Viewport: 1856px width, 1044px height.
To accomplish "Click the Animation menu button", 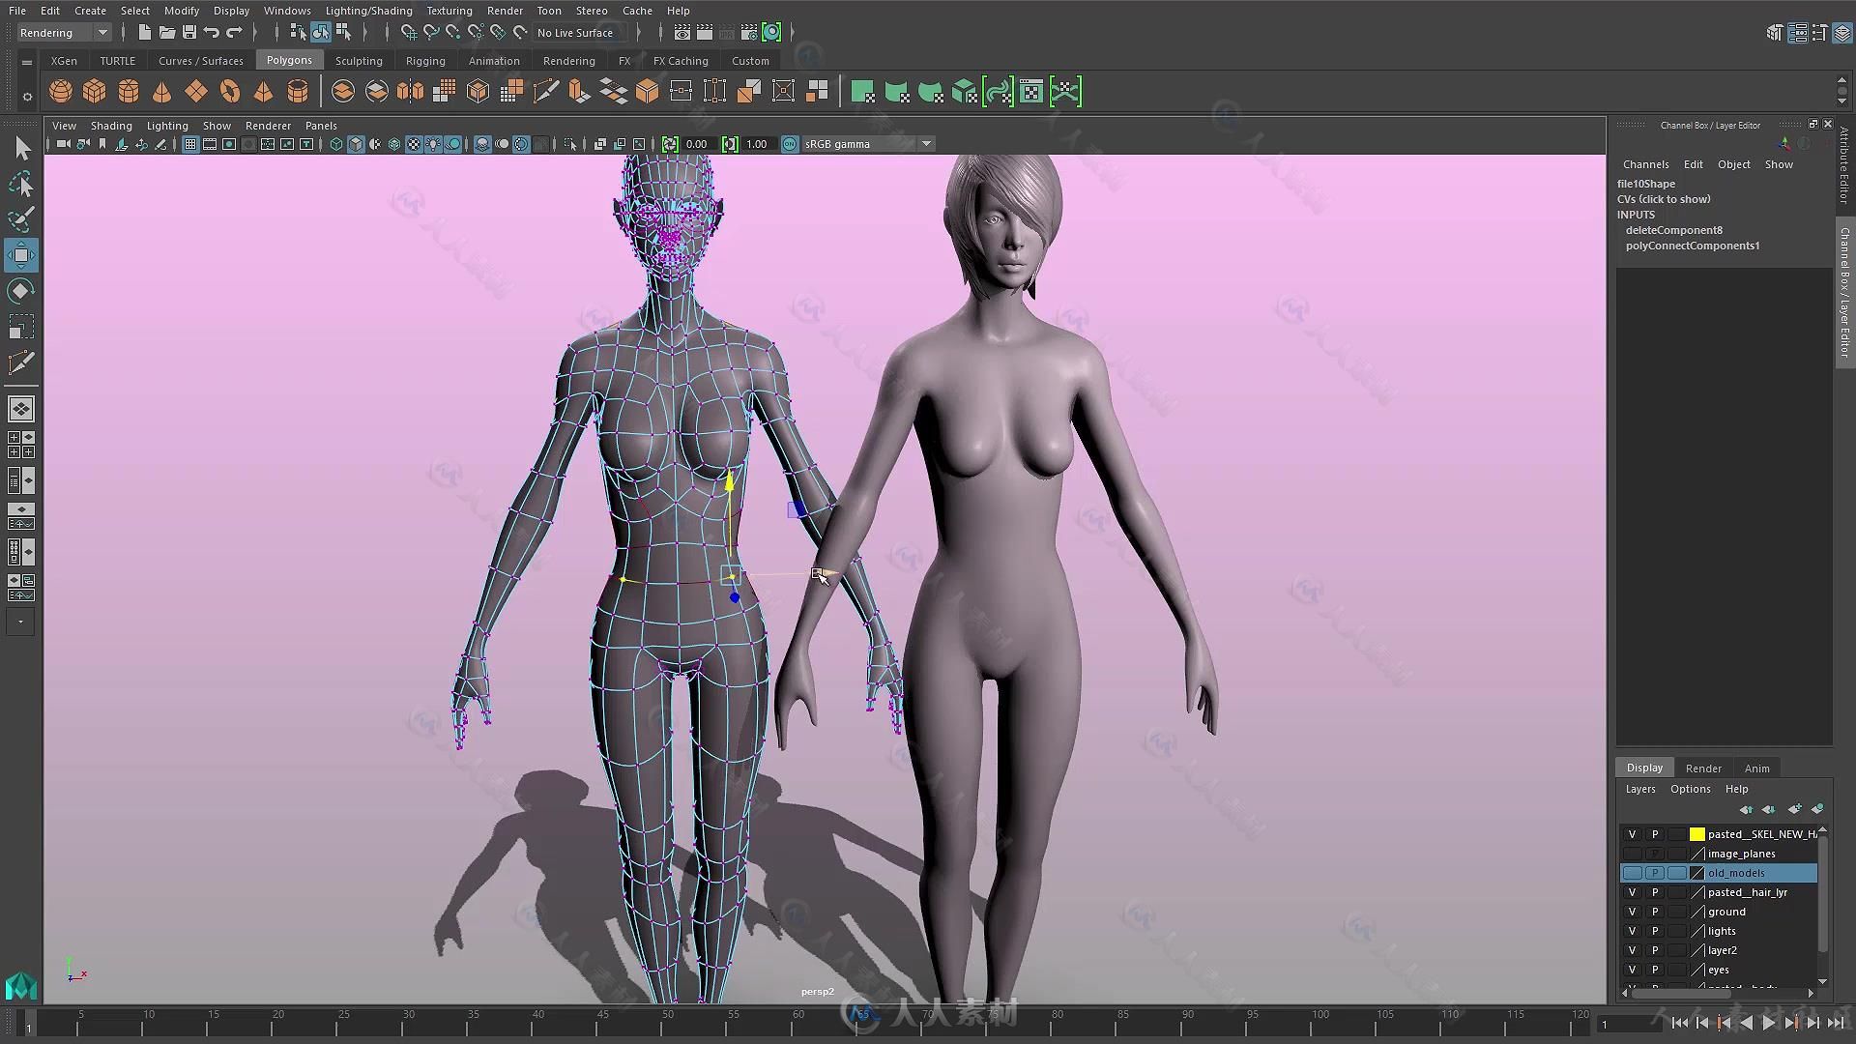I will pos(493,60).
